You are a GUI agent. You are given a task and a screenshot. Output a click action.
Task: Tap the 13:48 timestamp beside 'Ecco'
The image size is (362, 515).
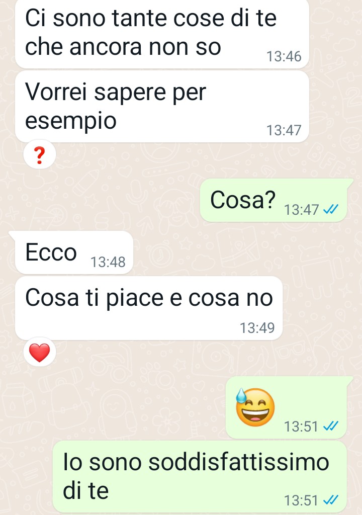pyautogui.click(x=108, y=262)
